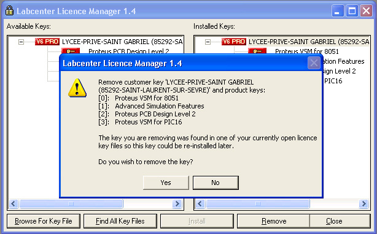The width and height of the screenshot is (377, 234).
Task: Click the 'Available Keys:' label
Action: pos(29,26)
